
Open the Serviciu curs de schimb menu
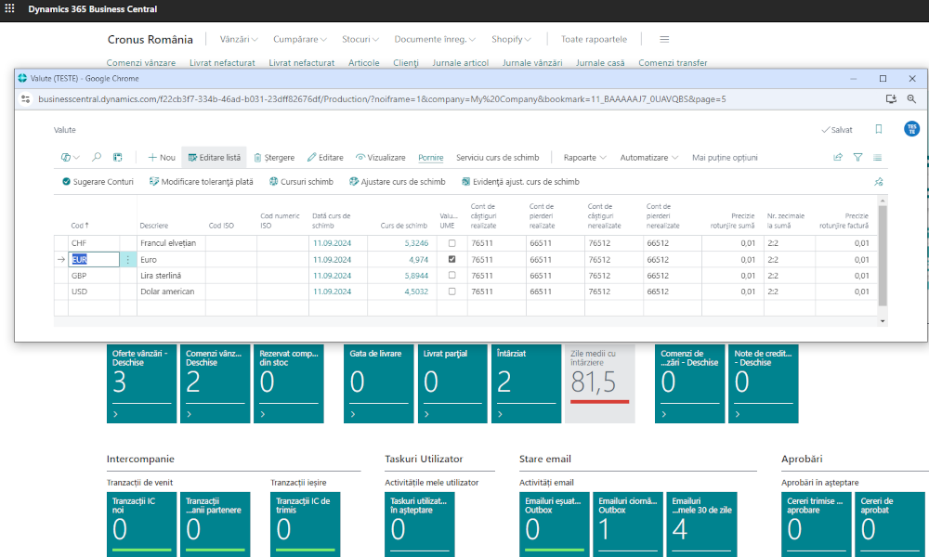tap(497, 158)
